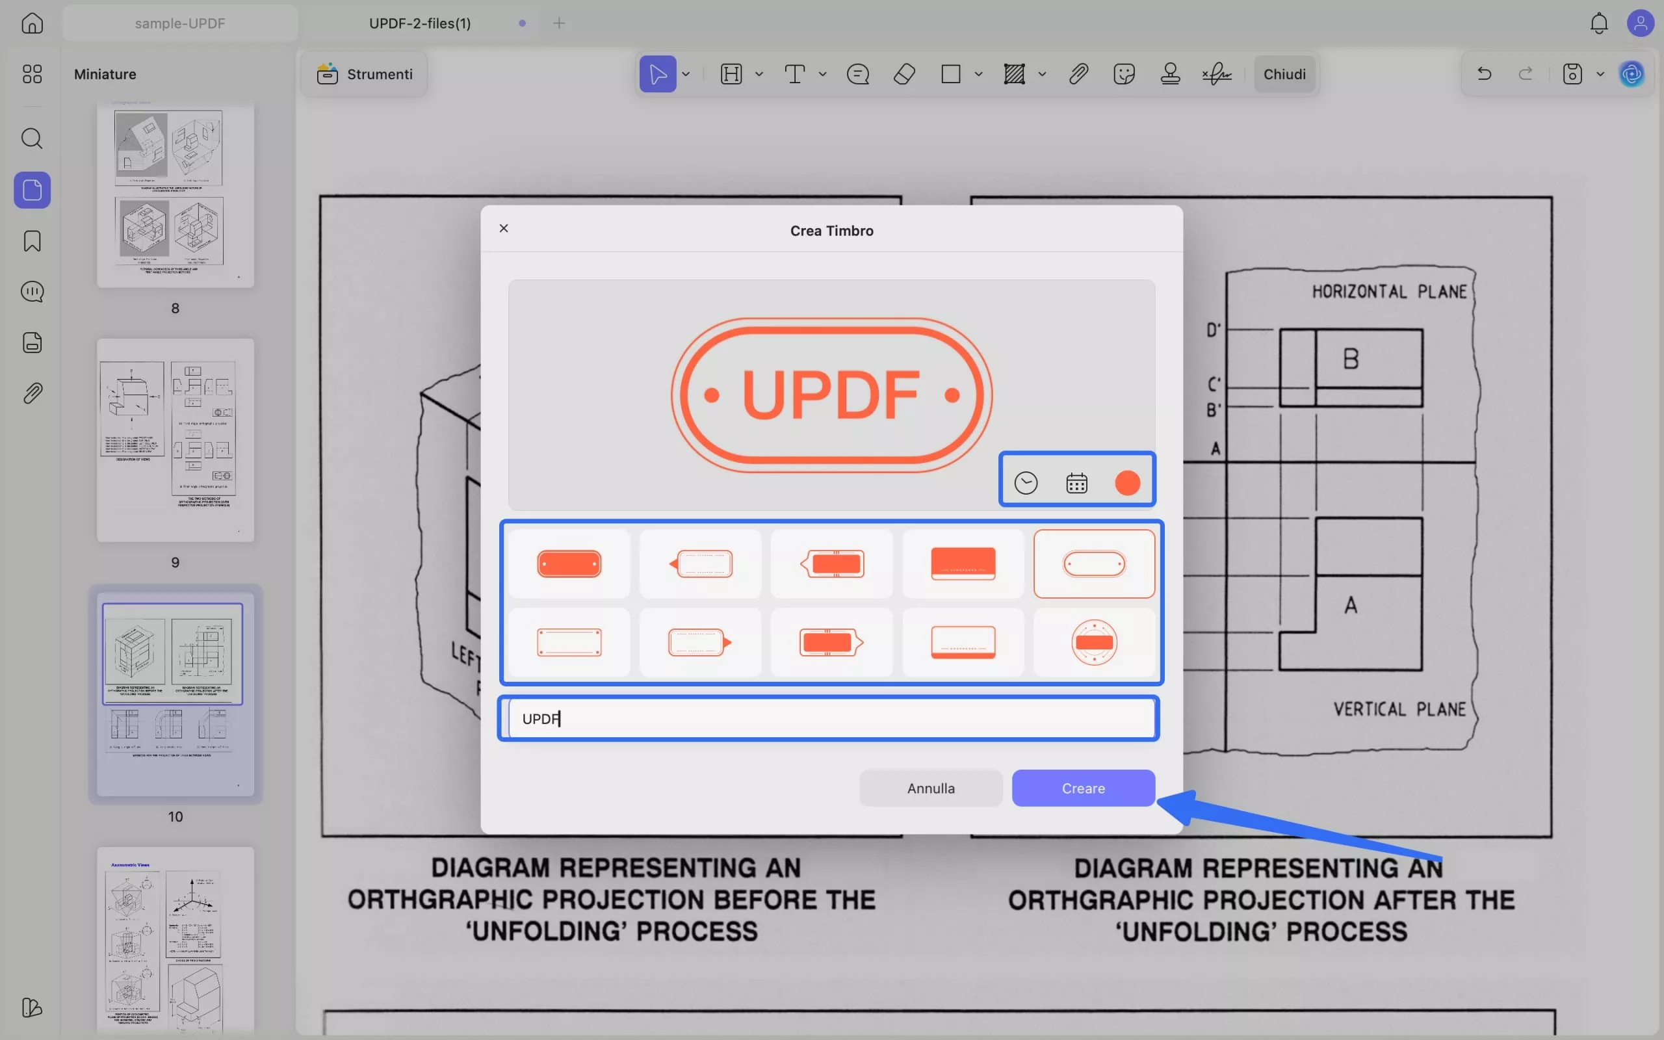The width and height of the screenshot is (1664, 1040).
Task: Click the Creare button
Action: [x=1083, y=788]
